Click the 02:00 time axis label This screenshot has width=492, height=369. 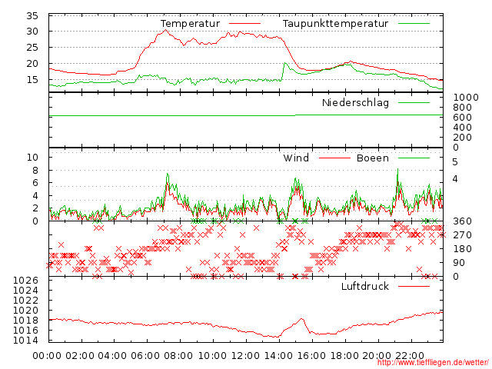click(80, 356)
